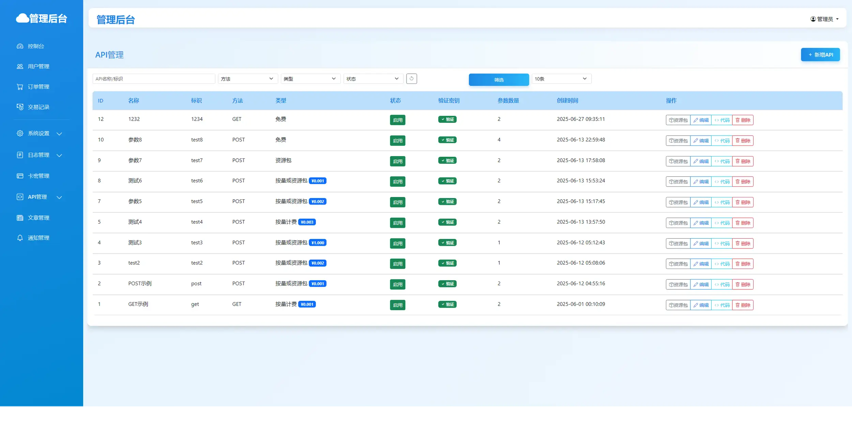Click the bell icon for 通知管理

(x=20, y=238)
